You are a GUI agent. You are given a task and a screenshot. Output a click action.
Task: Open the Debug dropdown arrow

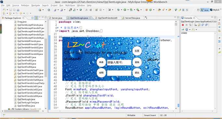[122, 10]
